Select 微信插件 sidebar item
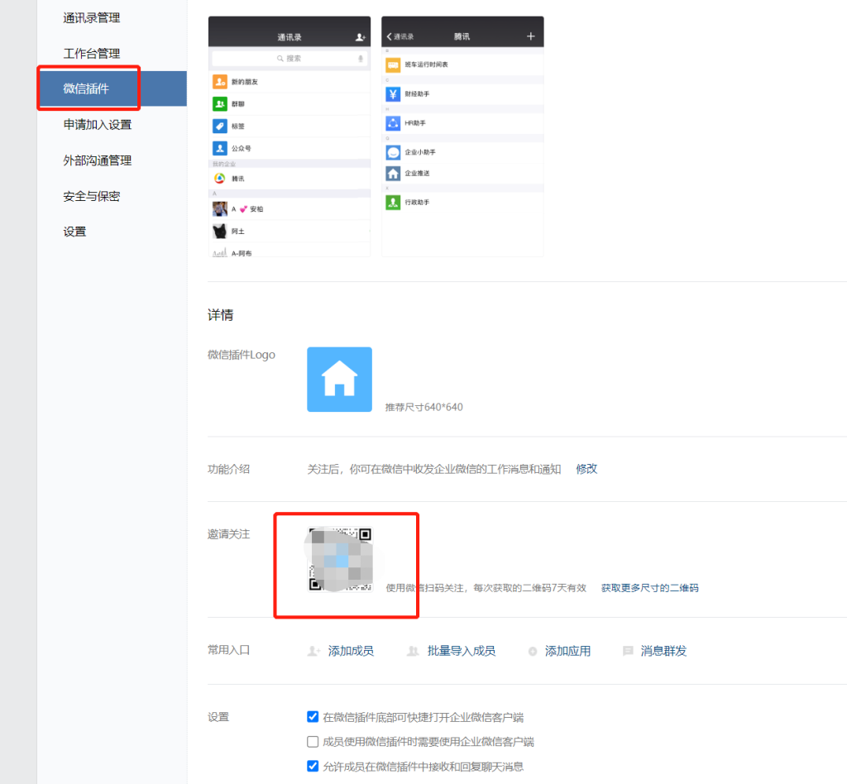The width and height of the screenshot is (847, 784). point(87,88)
